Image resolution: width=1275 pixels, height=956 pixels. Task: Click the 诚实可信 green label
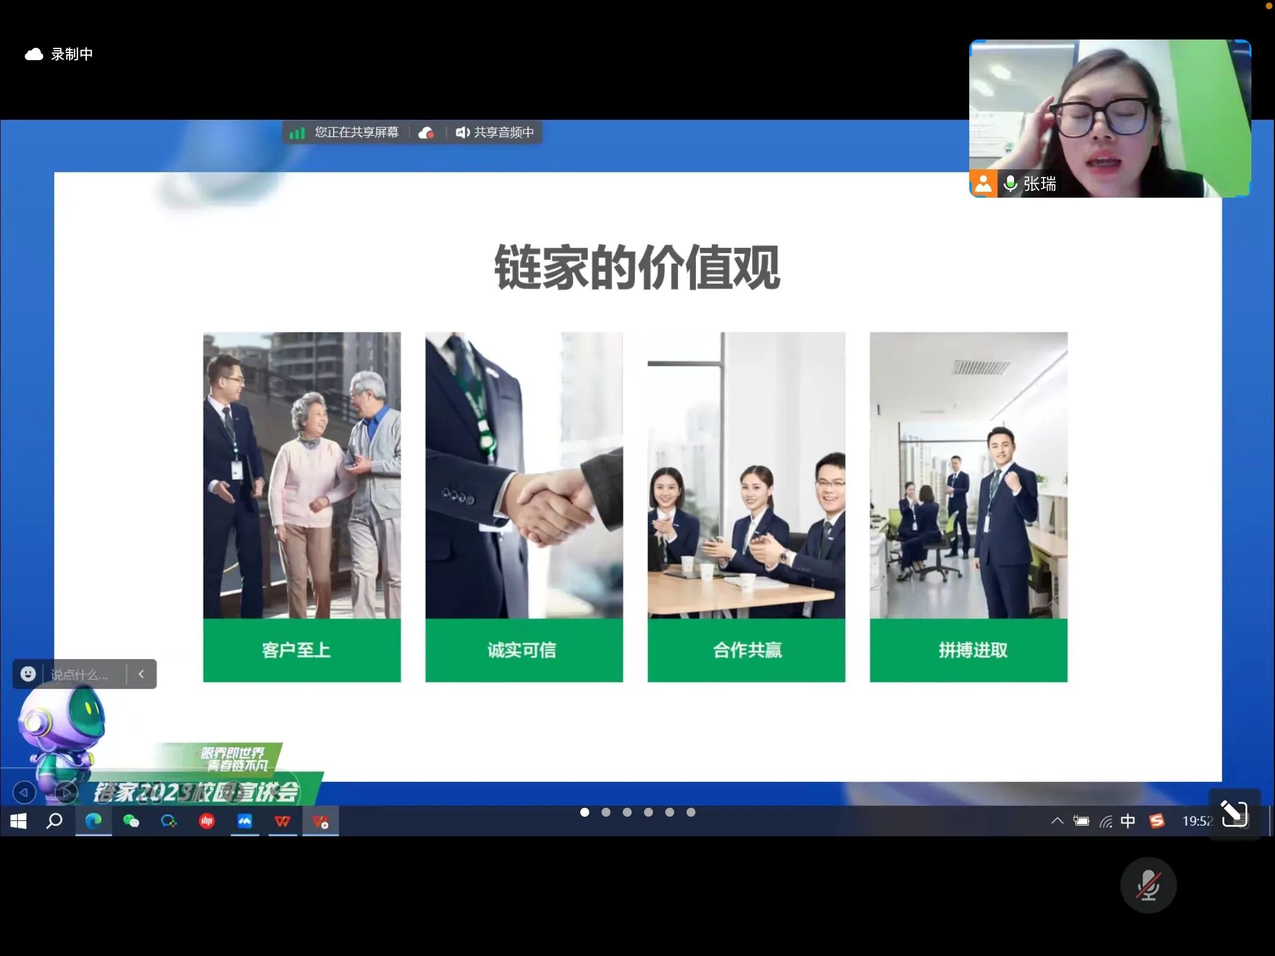(524, 650)
